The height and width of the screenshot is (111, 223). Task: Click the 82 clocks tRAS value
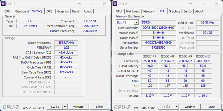click(x=66, y=67)
